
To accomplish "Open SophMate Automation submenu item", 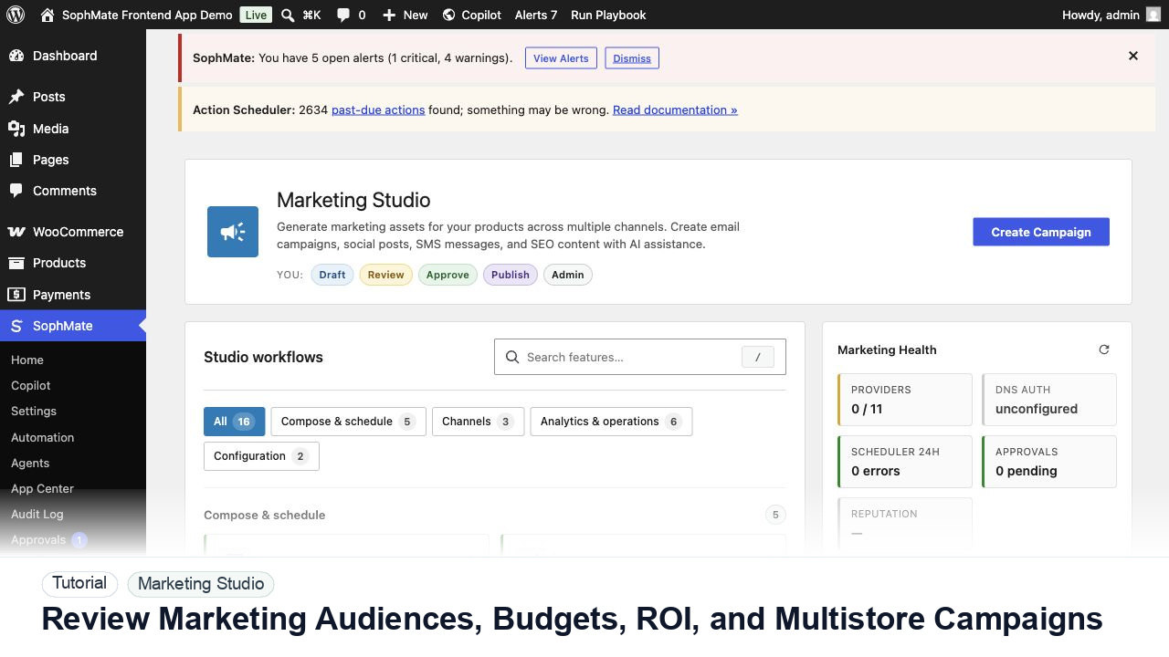I will 43,437.
